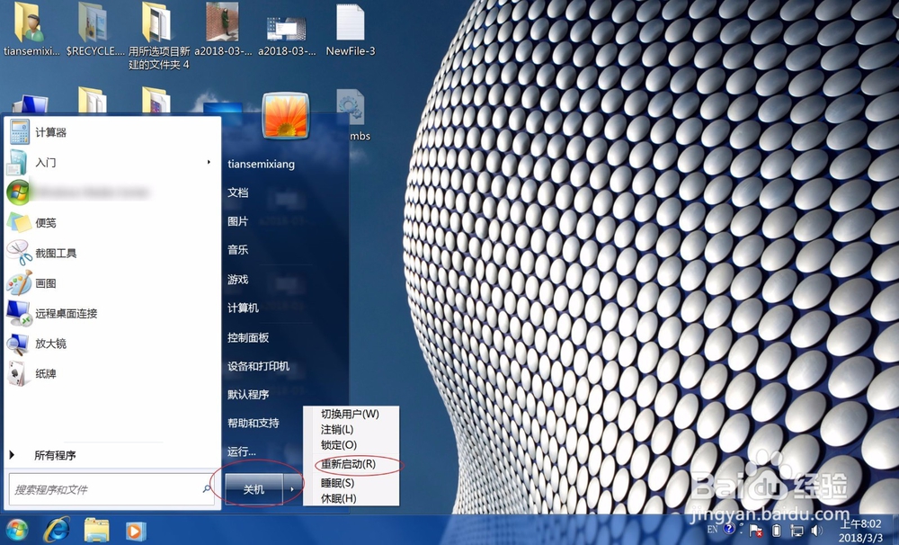Open 设备和打印机 link

point(259,366)
